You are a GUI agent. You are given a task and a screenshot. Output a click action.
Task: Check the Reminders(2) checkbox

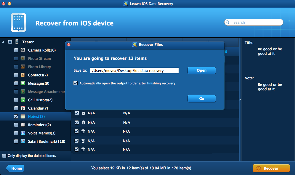(x=16, y=125)
